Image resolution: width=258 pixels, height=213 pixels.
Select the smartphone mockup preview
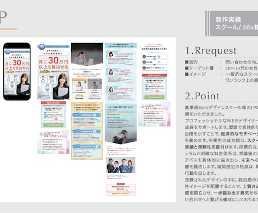click(x=17, y=71)
